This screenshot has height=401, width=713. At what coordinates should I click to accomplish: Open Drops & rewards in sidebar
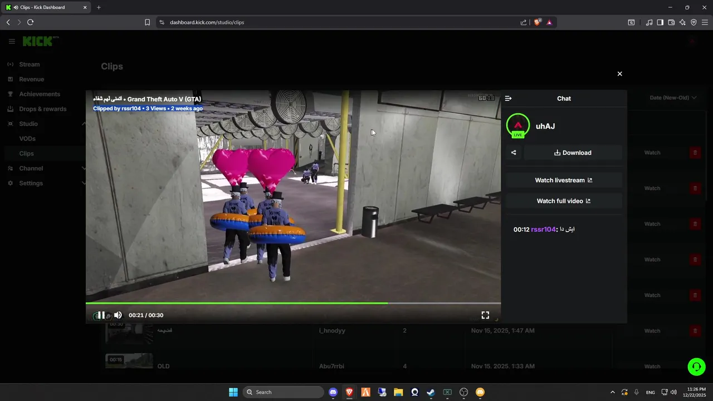[42, 109]
